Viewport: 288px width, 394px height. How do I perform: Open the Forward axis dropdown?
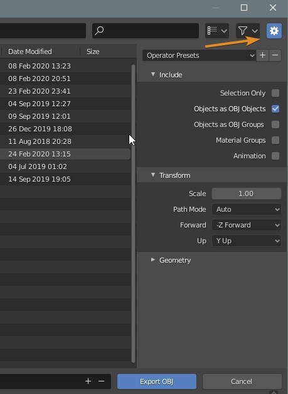point(247,225)
